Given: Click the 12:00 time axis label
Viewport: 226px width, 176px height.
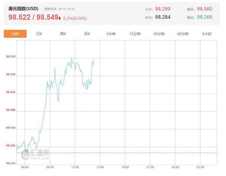Looking at the screenshot, I should coord(75,167).
